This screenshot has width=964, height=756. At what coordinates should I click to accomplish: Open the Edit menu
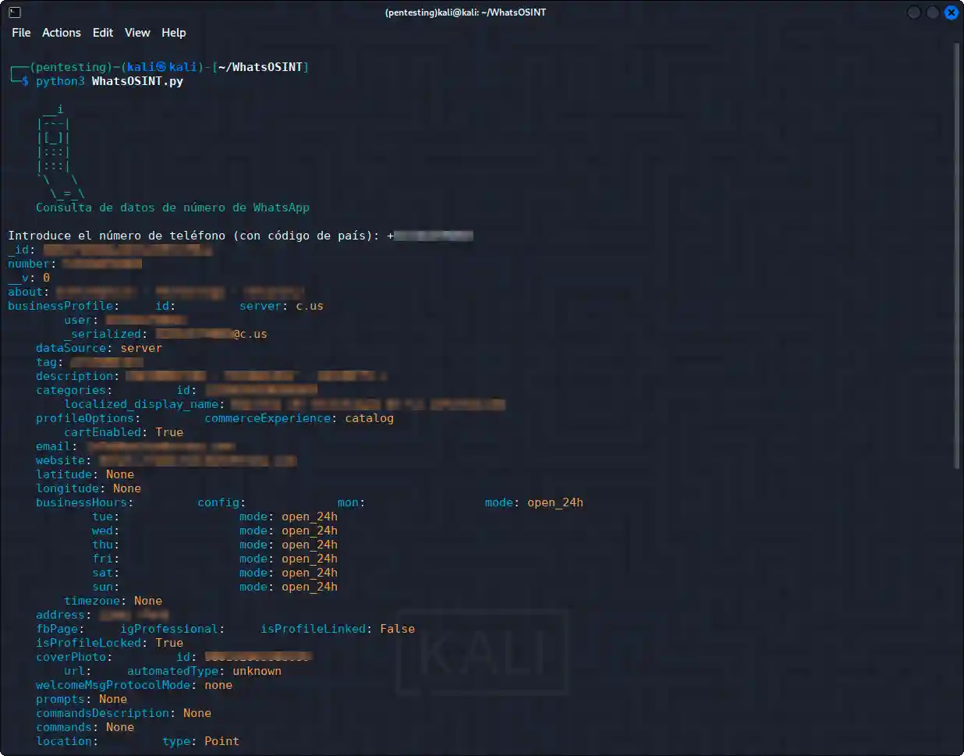tap(103, 33)
